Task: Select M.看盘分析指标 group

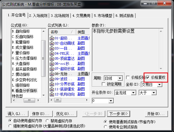Action: tap(24, 91)
